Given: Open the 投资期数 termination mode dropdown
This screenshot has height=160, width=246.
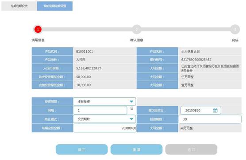Looking at the screenshot, I should point(104,119).
